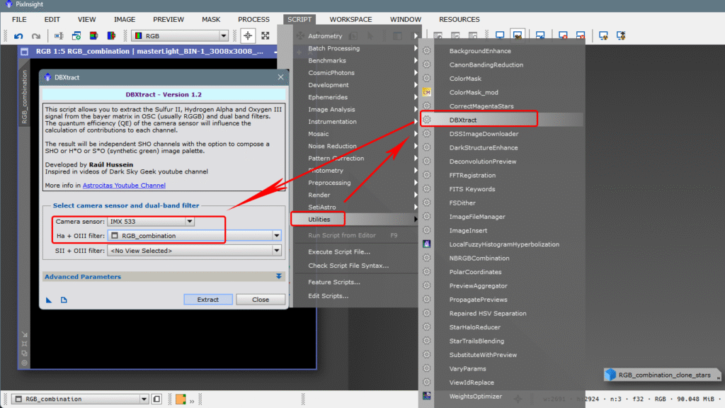Screen dimensions: 725x408
Task: Click the window icon beside RGB_combination selector
Action: [x=156, y=399]
